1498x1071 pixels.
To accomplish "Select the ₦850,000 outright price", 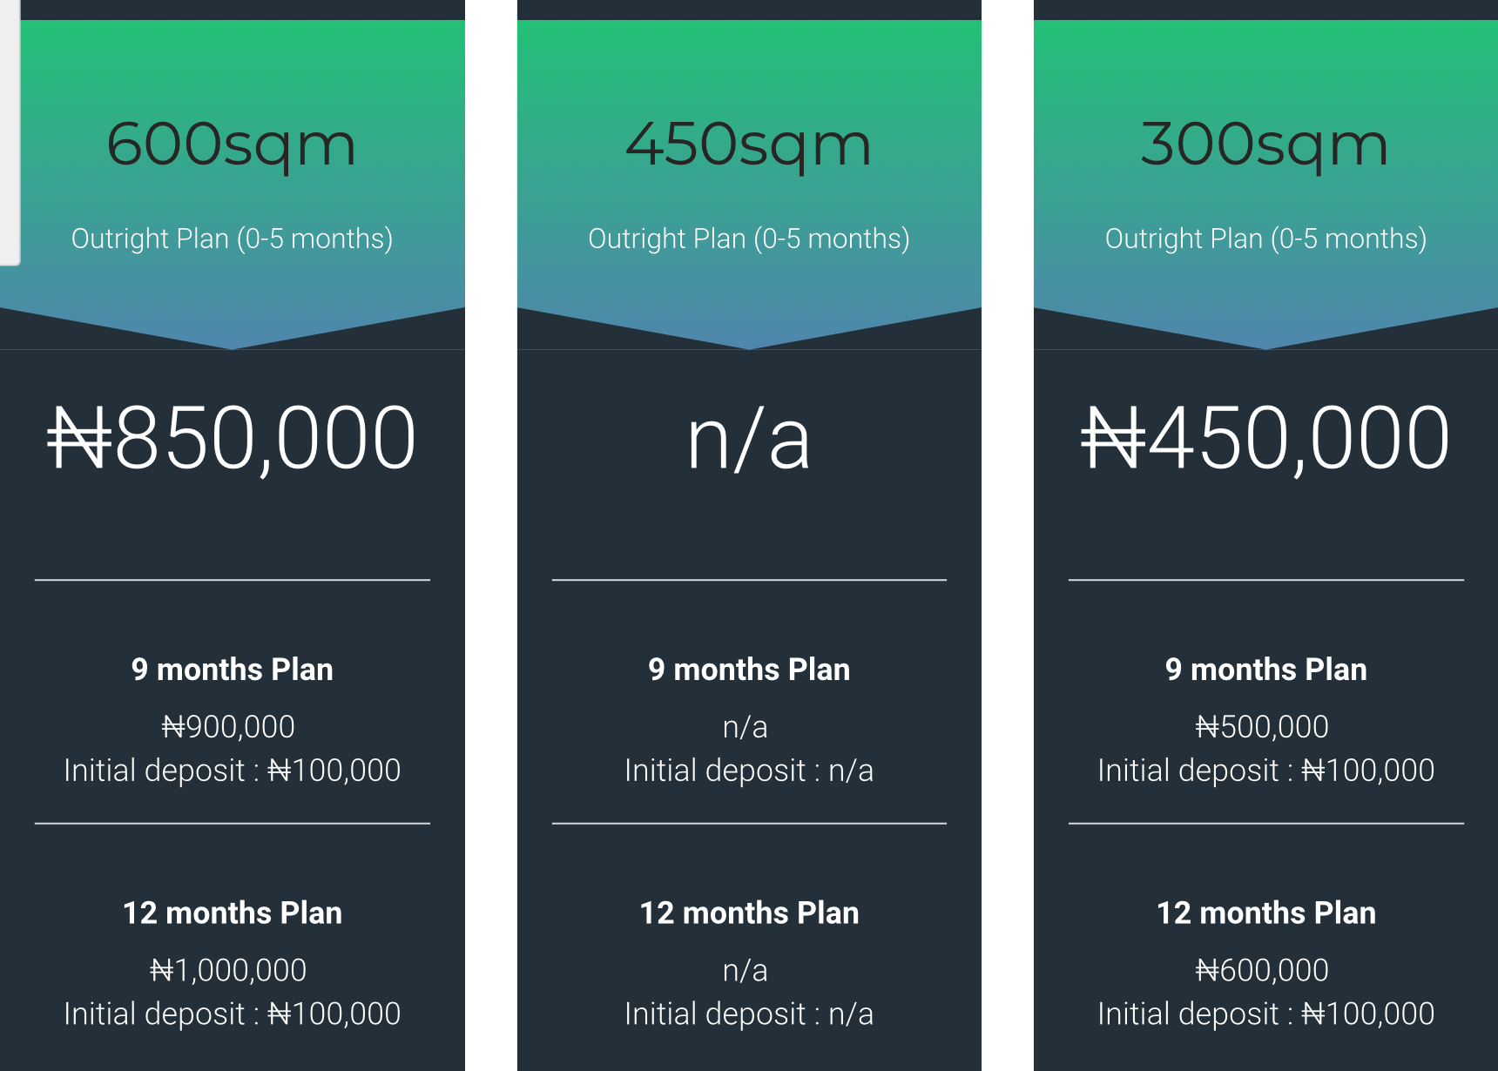I will coord(232,439).
